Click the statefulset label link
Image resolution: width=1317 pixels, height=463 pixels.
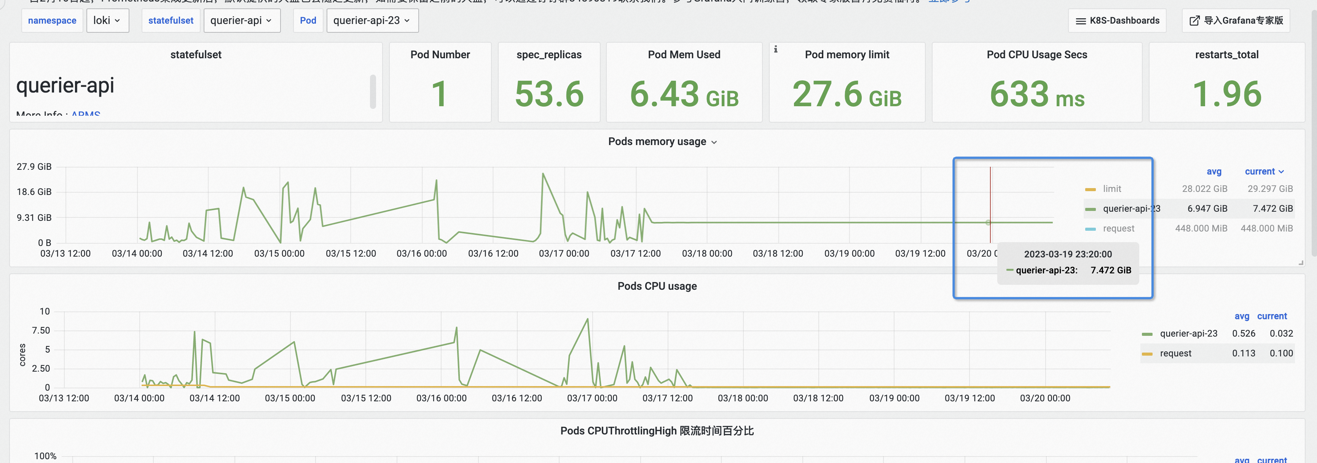(x=170, y=21)
